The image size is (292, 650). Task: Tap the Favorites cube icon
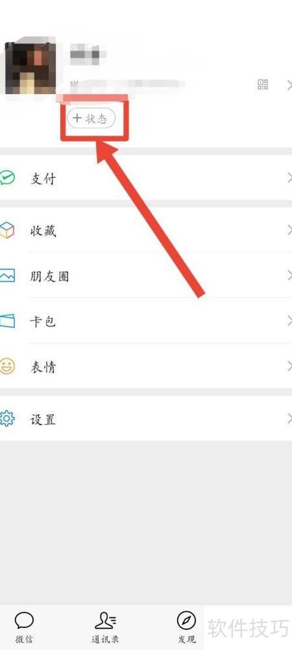(6, 230)
